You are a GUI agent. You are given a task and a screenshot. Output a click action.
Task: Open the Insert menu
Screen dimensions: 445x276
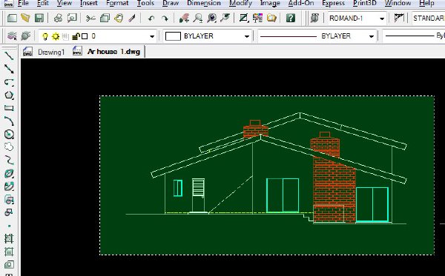pyautogui.click(x=88, y=4)
